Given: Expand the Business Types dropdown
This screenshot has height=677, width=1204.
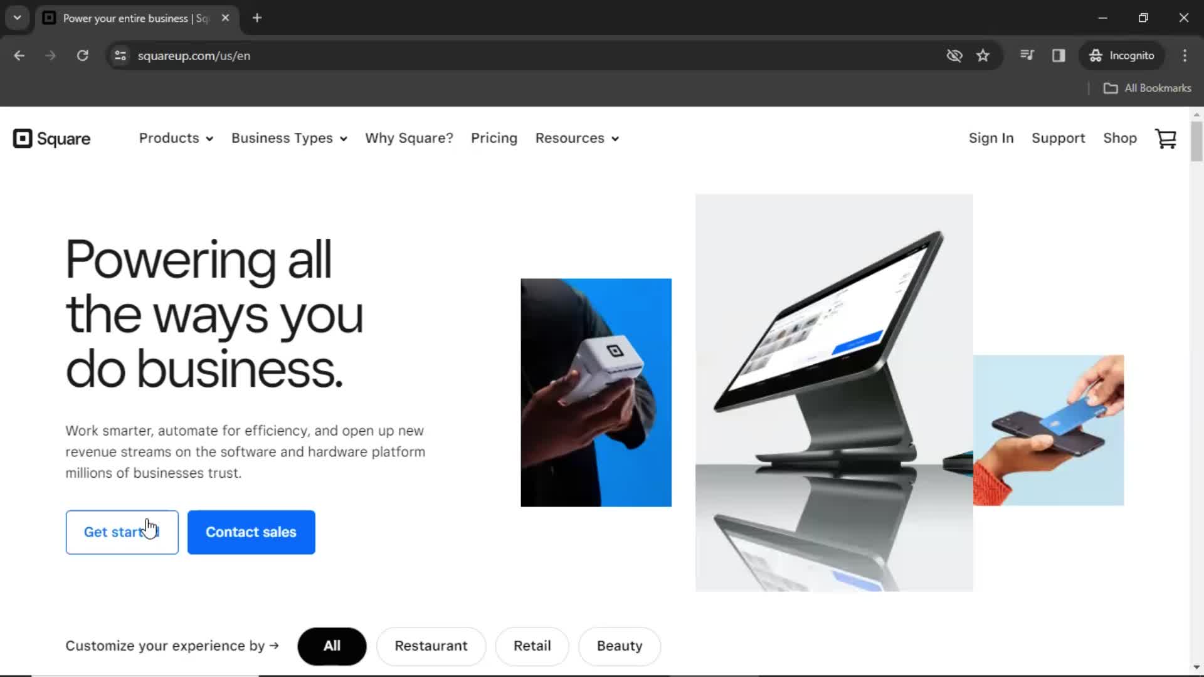Looking at the screenshot, I should (x=287, y=138).
